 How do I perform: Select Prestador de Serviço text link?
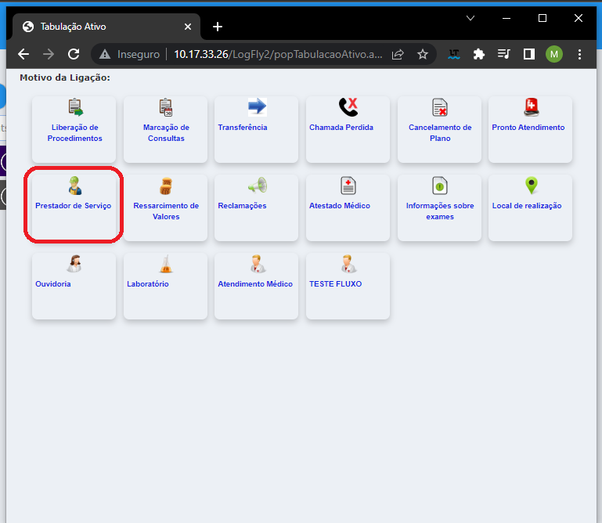pyautogui.click(x=74, y=206)
